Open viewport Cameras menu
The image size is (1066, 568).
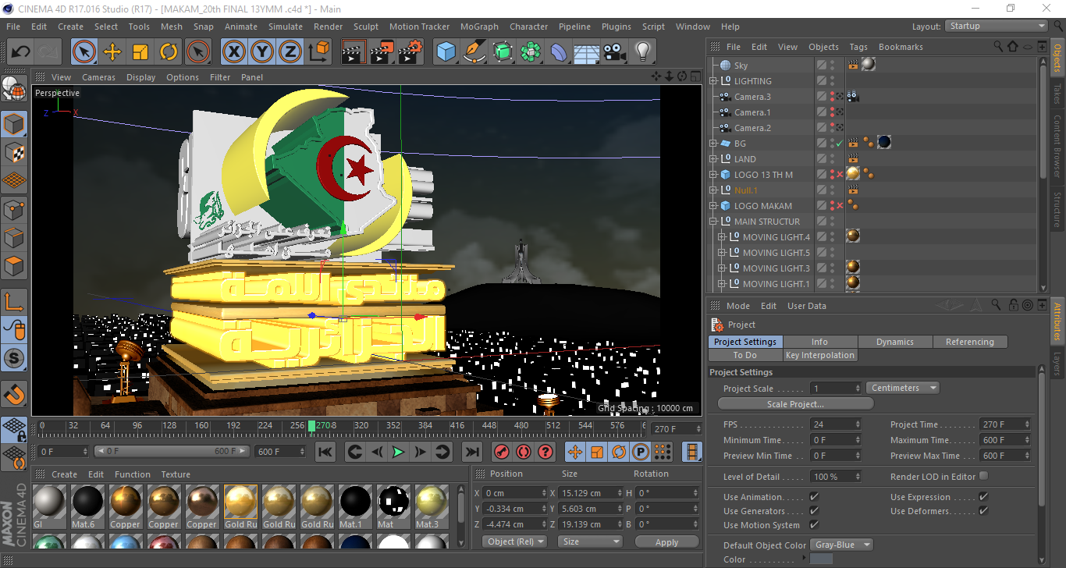coord(98,77)
